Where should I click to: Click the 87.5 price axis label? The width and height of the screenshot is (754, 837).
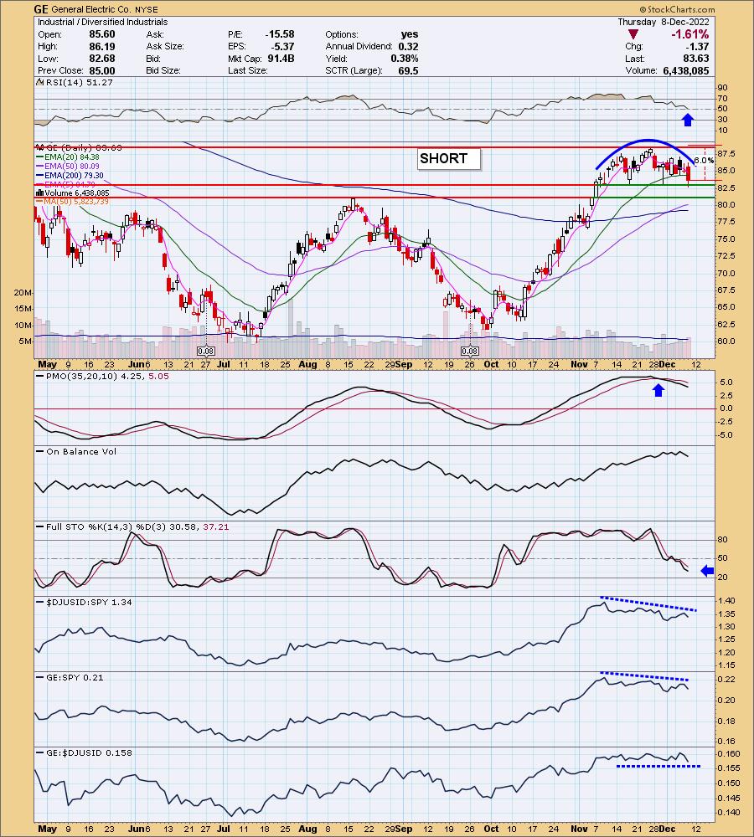[726, 154]
